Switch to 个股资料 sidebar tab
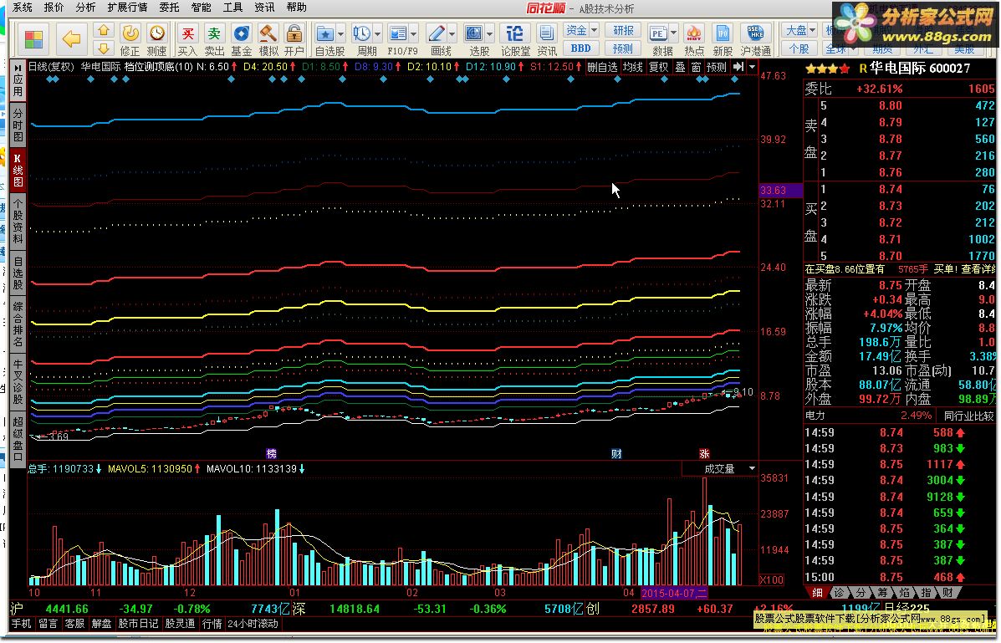Viewport: 1001px width, 643px height. pos(18,221)
